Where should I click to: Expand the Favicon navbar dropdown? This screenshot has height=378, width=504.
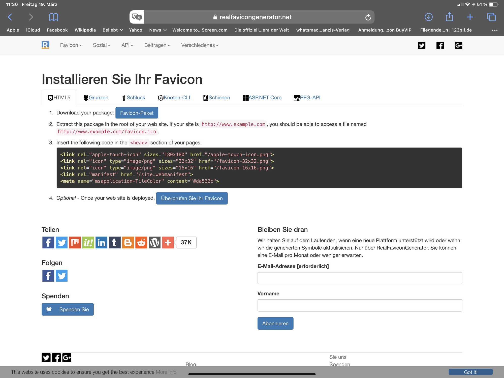(x=71, y=45)
